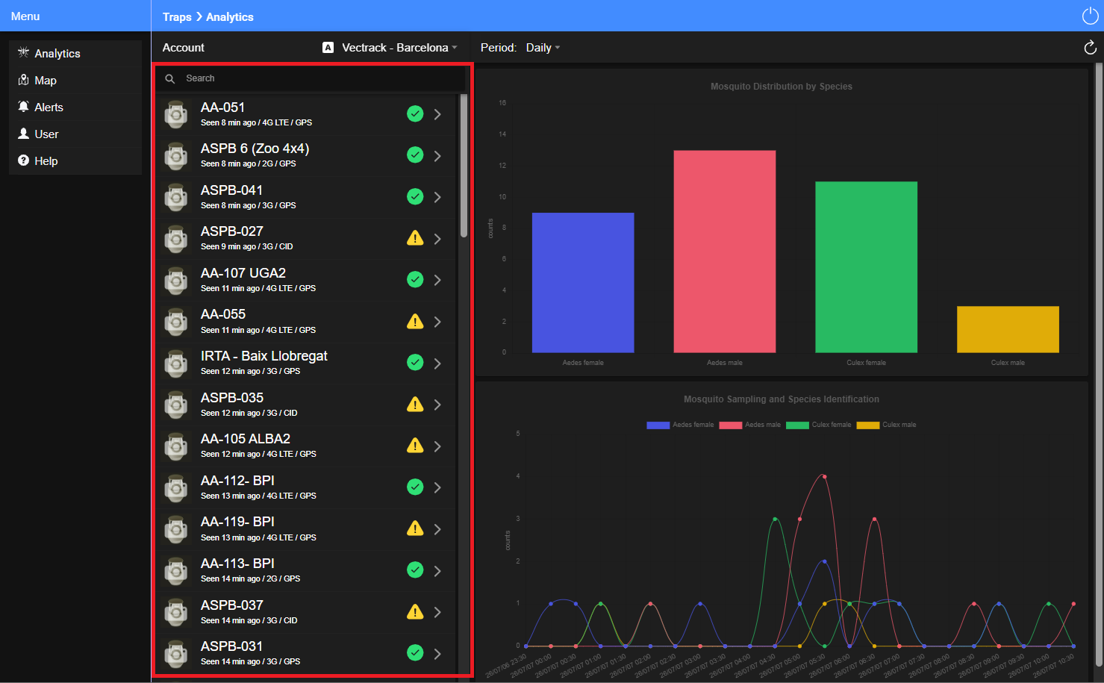1104x683 pixels.
Task: Toggle Culex female series in legend
Action: [818, 425]
